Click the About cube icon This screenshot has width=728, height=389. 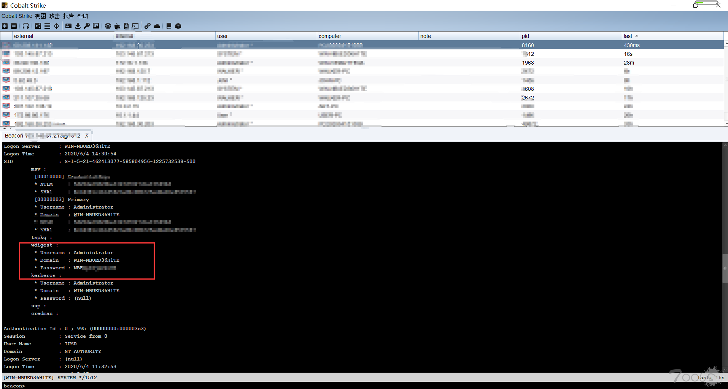point(178,26)
